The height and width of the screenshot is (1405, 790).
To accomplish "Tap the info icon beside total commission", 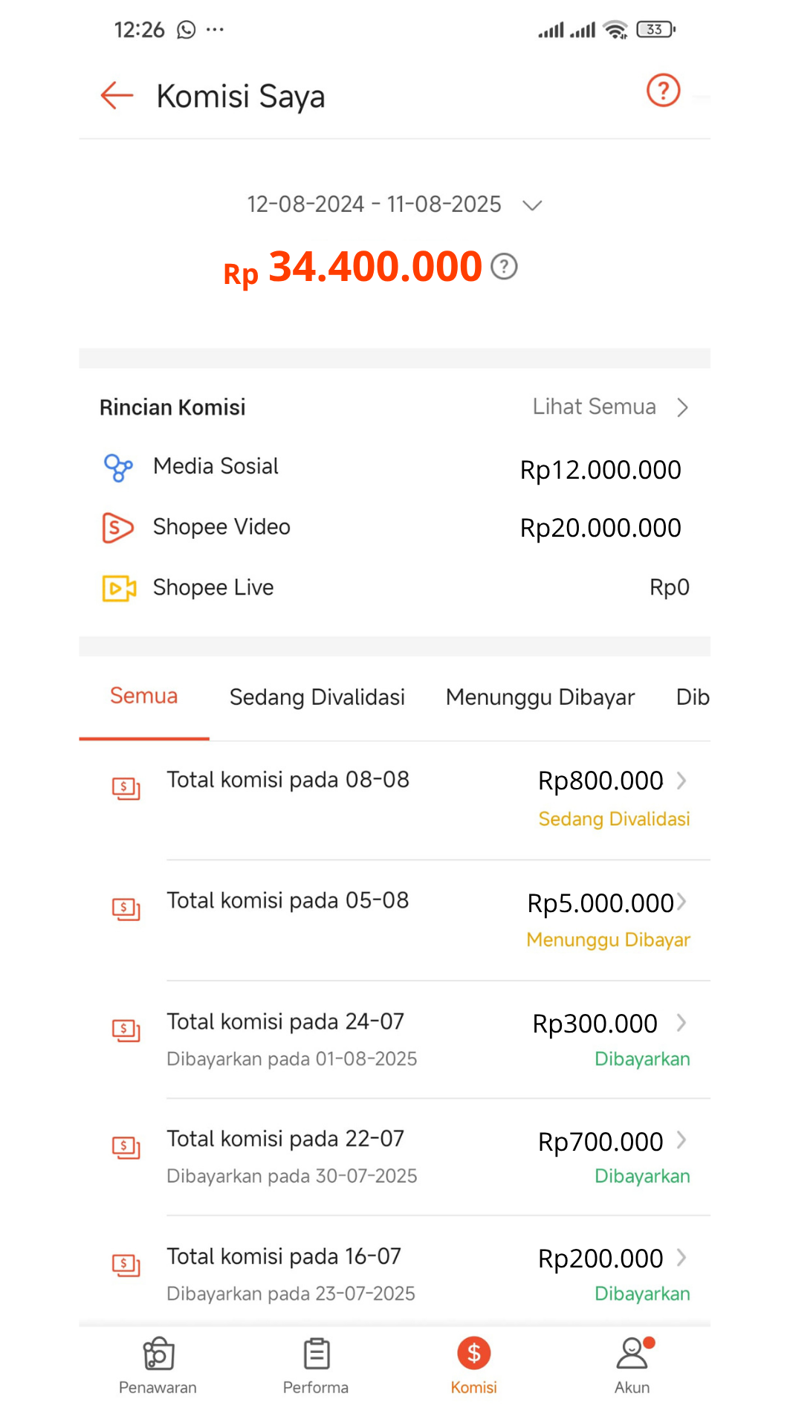I will pyautogui.click(x=504, y=266).
